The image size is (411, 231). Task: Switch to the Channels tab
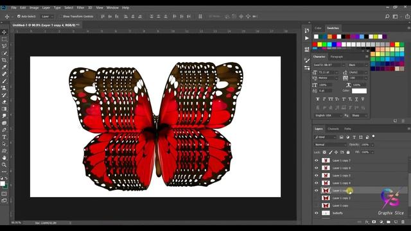click(x=333, y=129)
